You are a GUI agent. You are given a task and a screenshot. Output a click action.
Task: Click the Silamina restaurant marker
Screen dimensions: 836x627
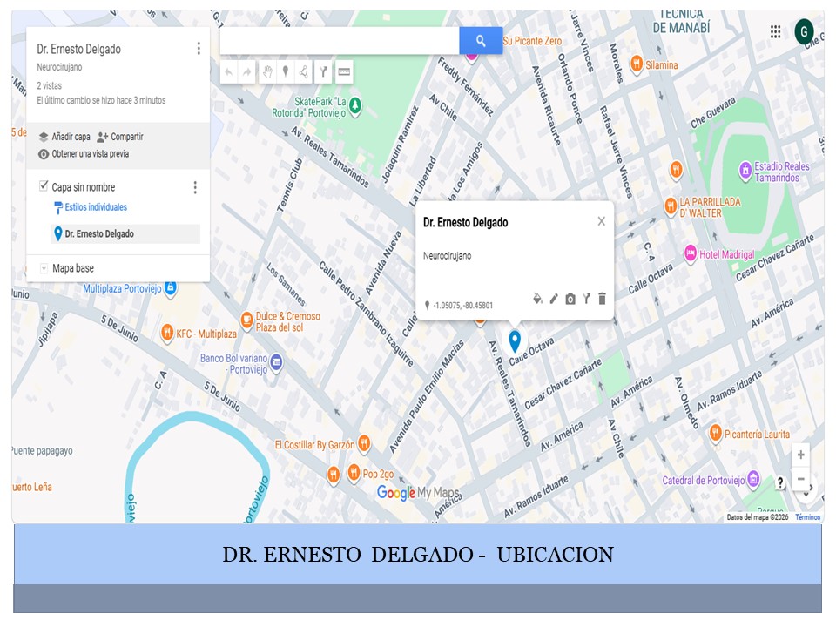636,64
